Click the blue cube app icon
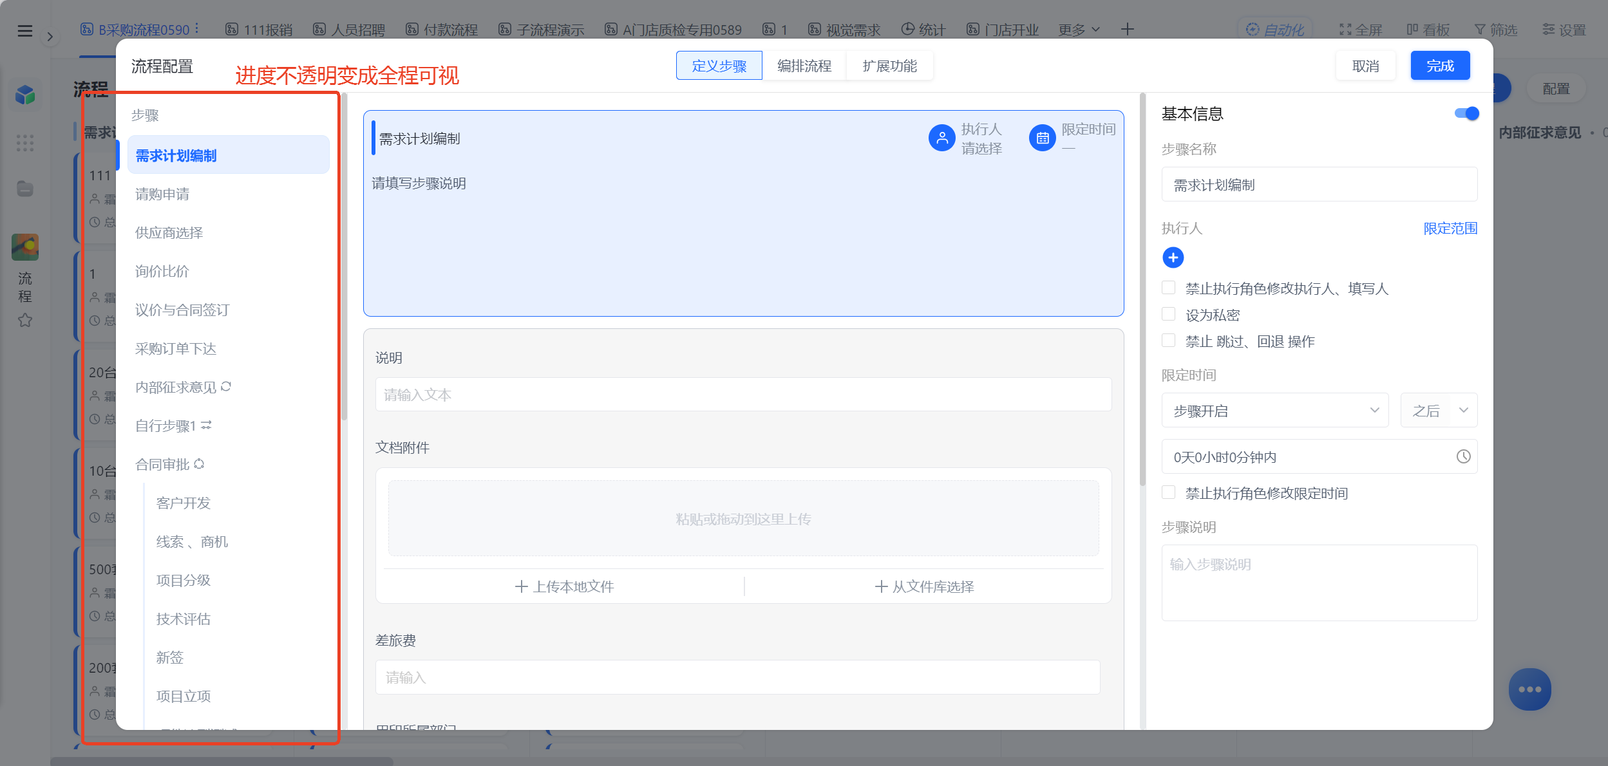The height and width of the screenshot is (766, 1608). (25, 95)
